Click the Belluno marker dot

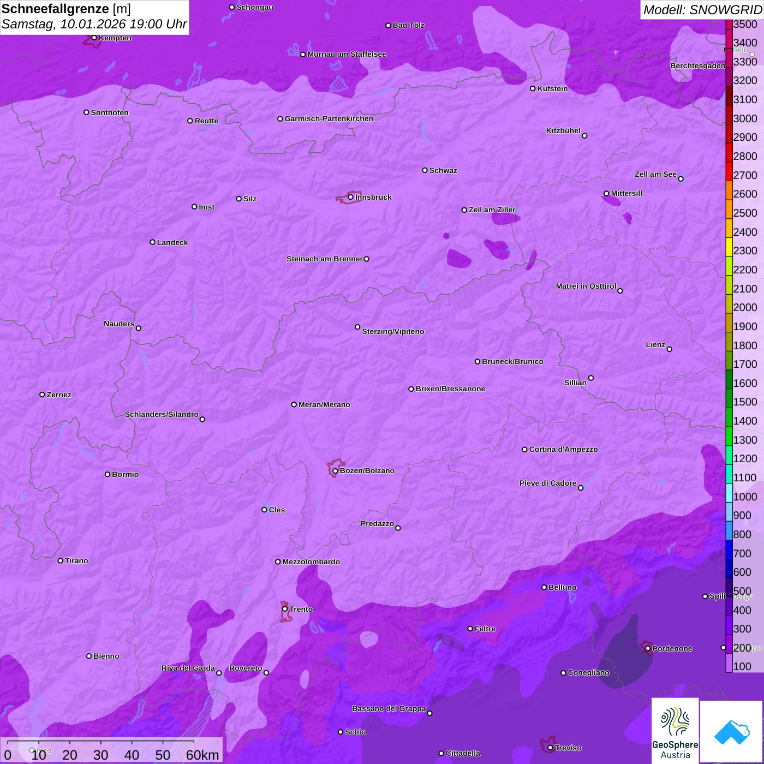point(544,587)
